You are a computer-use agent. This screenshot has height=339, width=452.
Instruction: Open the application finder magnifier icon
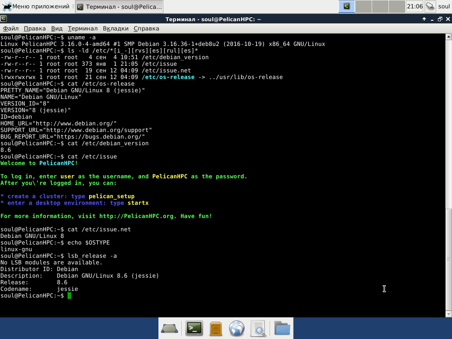(x=258, y=328)
